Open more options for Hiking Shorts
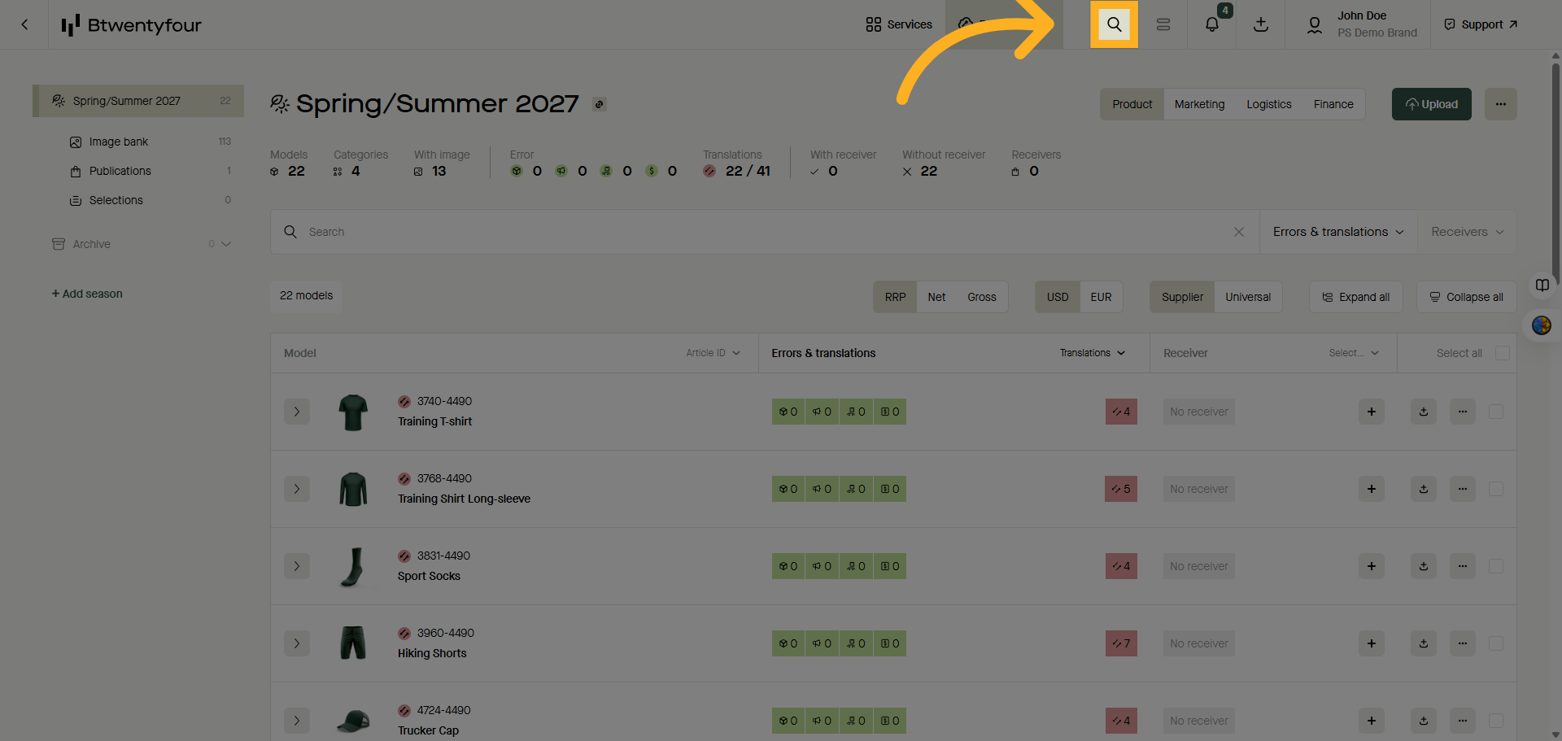The height and width of the screenshot is (741, 1562). click(1463, 643)
